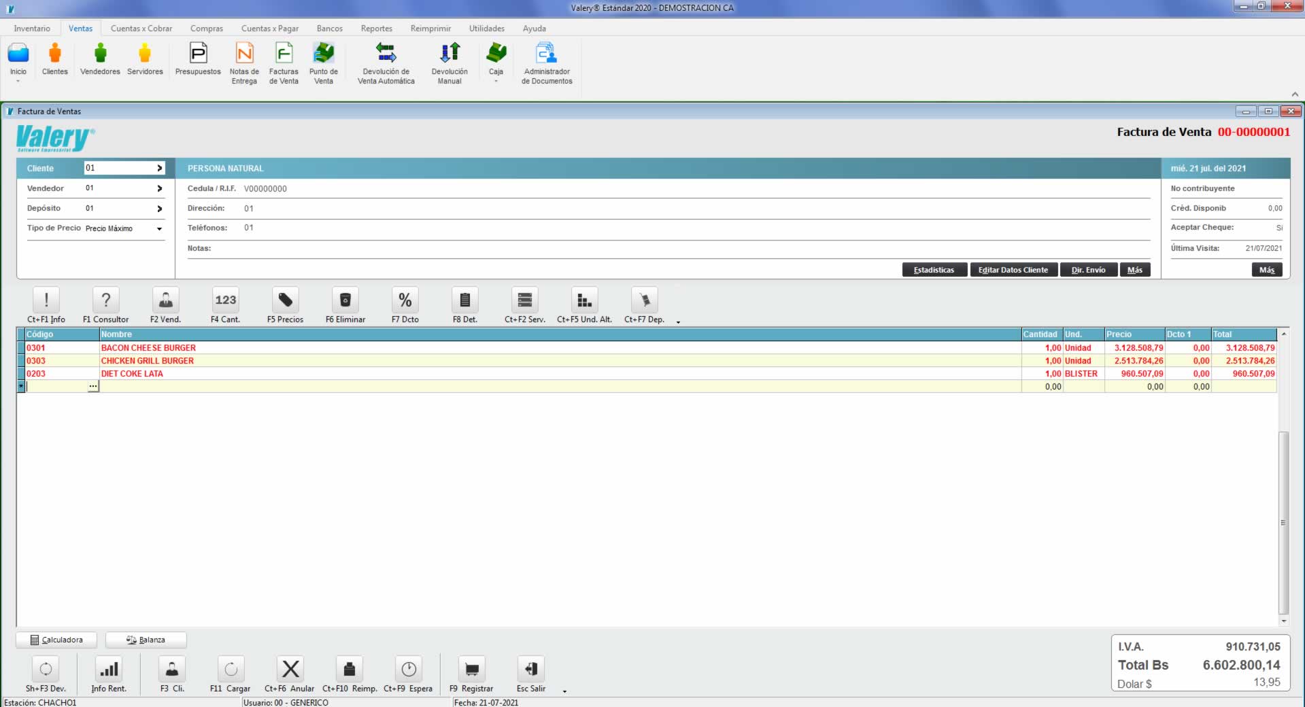This screenshot has width=1305, height=707.
Task: Open the F1 Consultor tool
Action: click(106, 300)
